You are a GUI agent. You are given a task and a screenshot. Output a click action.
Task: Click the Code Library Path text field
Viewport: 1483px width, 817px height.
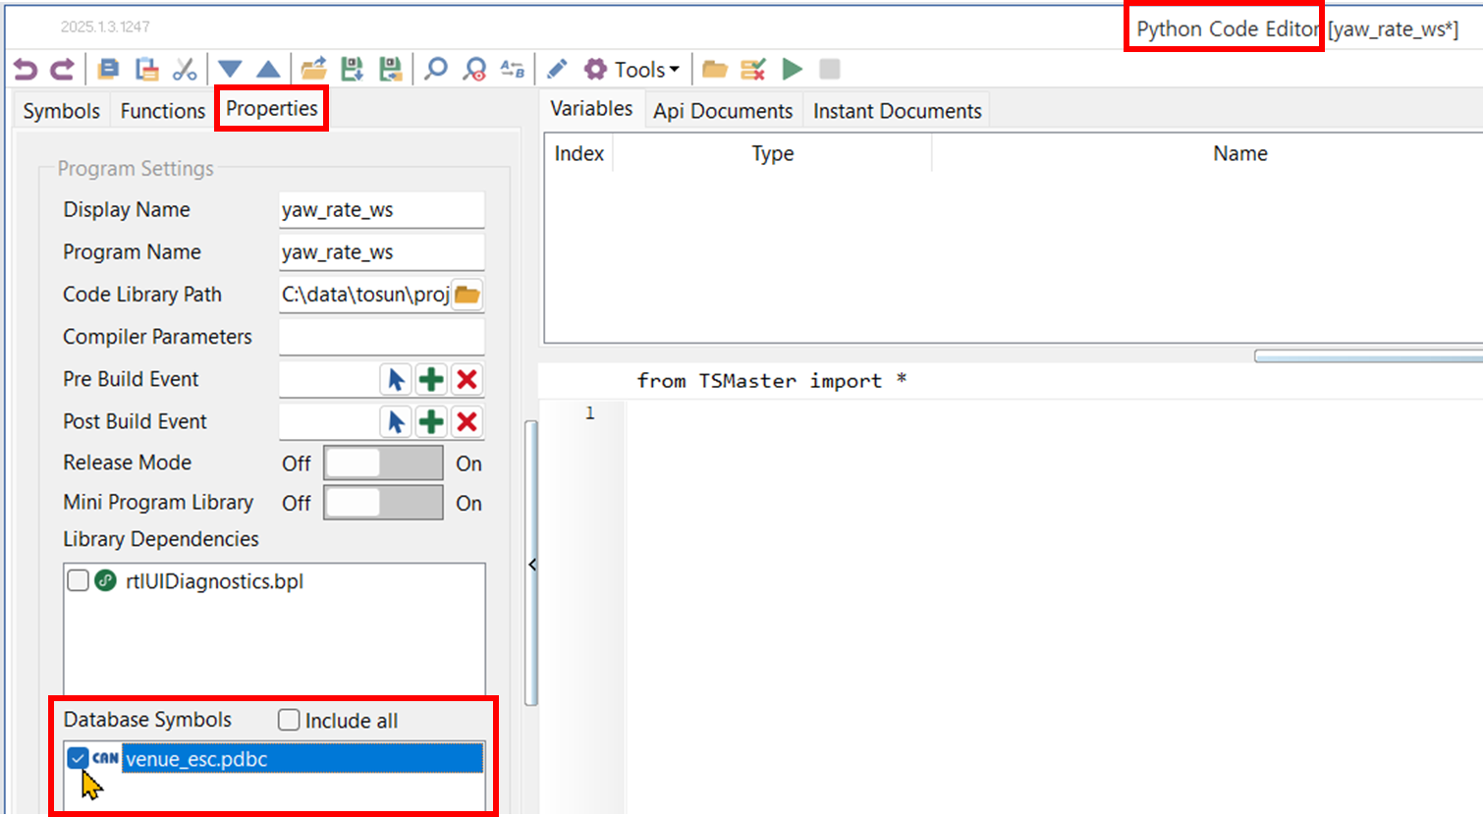pyautogui.click(x=365, y=295)
